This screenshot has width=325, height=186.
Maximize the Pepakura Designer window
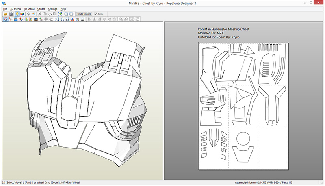click(311, 3)
